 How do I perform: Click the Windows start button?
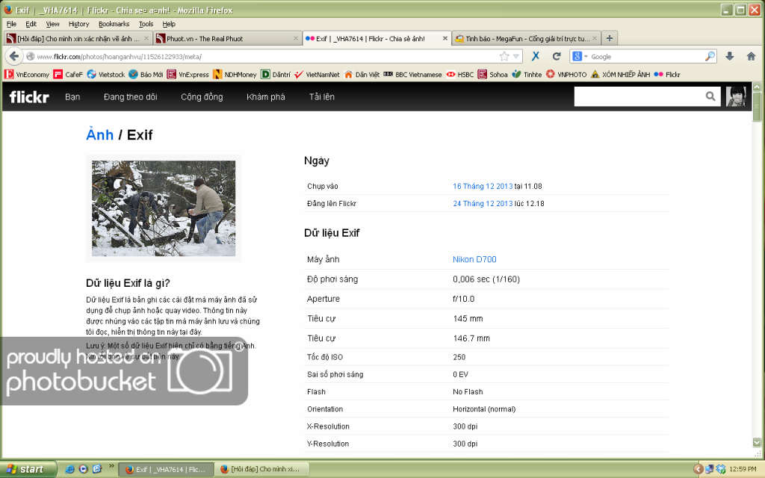[28, 469]
